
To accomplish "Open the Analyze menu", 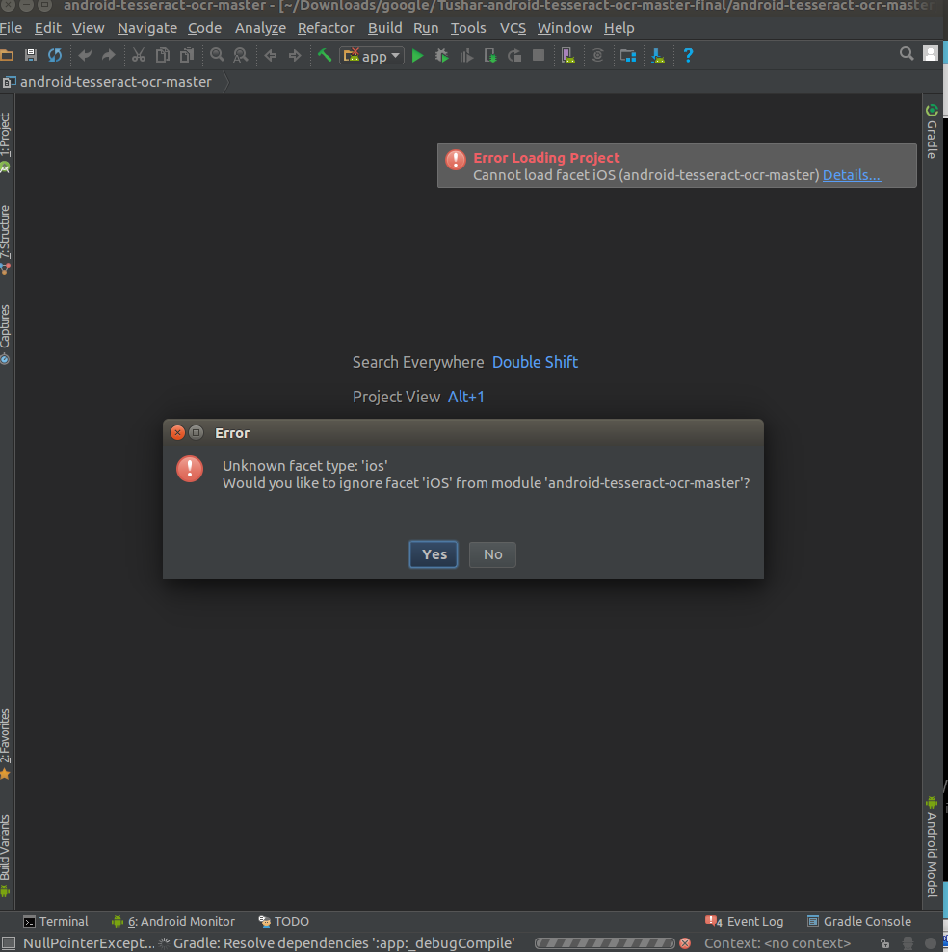I will [260, 28].
